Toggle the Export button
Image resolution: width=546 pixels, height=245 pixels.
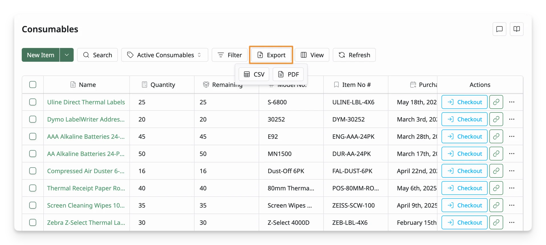[x=271, y=55]
